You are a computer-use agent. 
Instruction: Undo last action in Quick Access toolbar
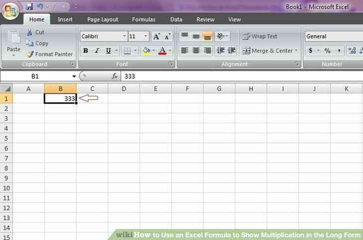39,6
